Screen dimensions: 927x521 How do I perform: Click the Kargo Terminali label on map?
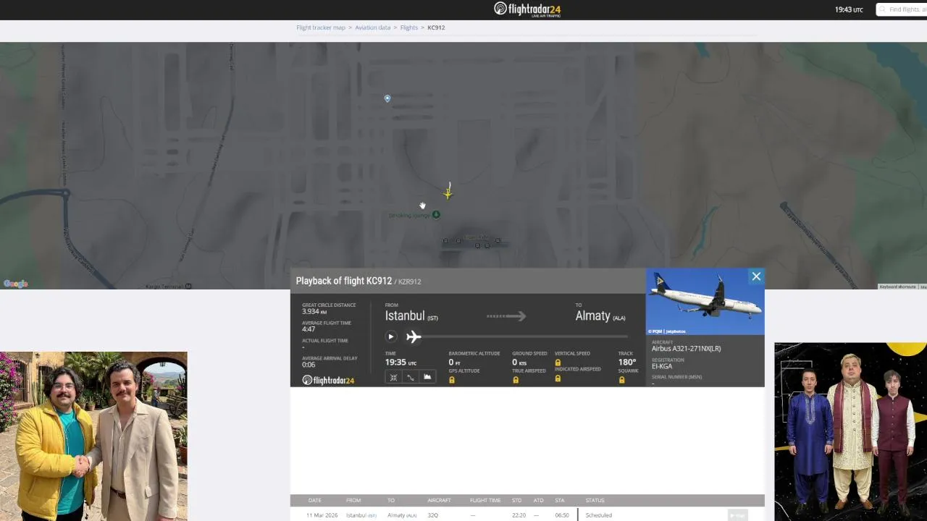tap(164, 287)
